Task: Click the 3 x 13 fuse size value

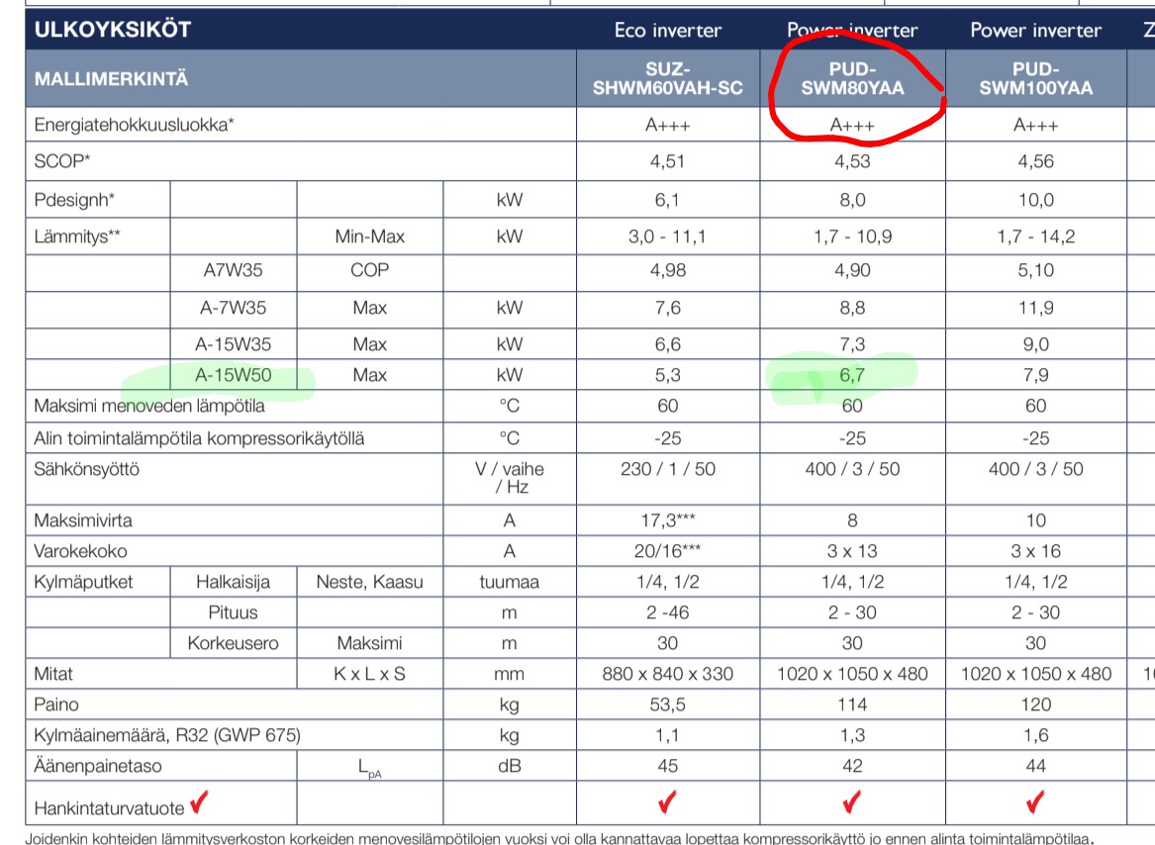Action: point(852,551)
